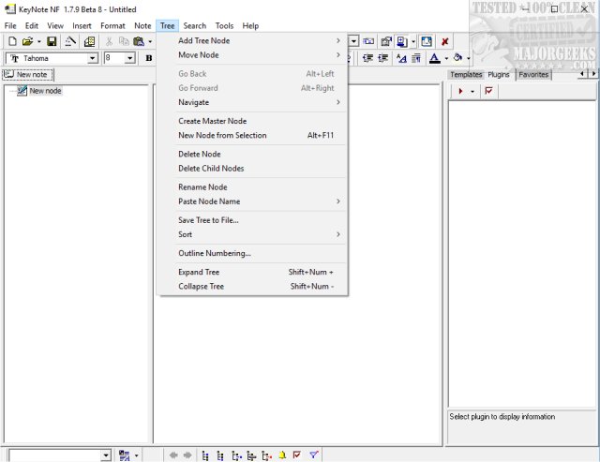This screenshot has height=462, width=600.
Task: Choose Collapse Tree
Action: (x=252, y=287)
